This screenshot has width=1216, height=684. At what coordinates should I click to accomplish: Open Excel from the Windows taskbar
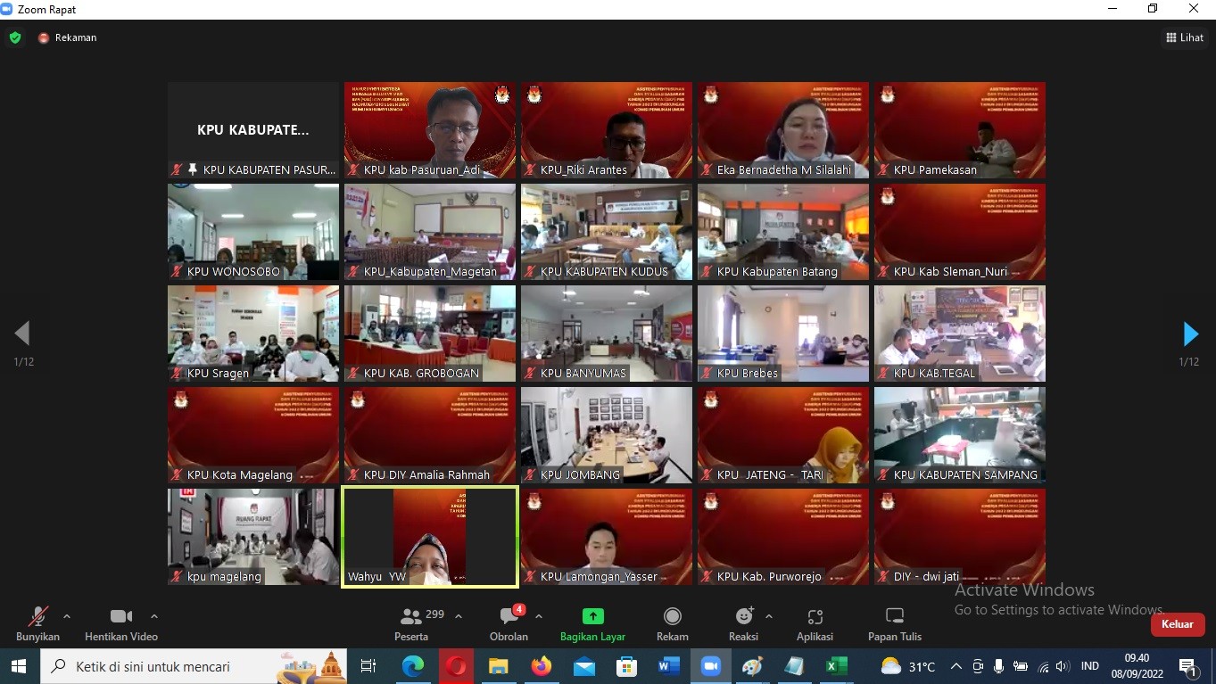click(x=836, y=666)
